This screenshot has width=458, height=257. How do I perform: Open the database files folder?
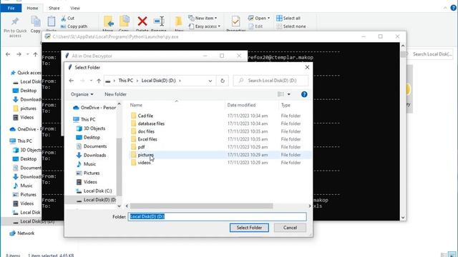[151, 124]
